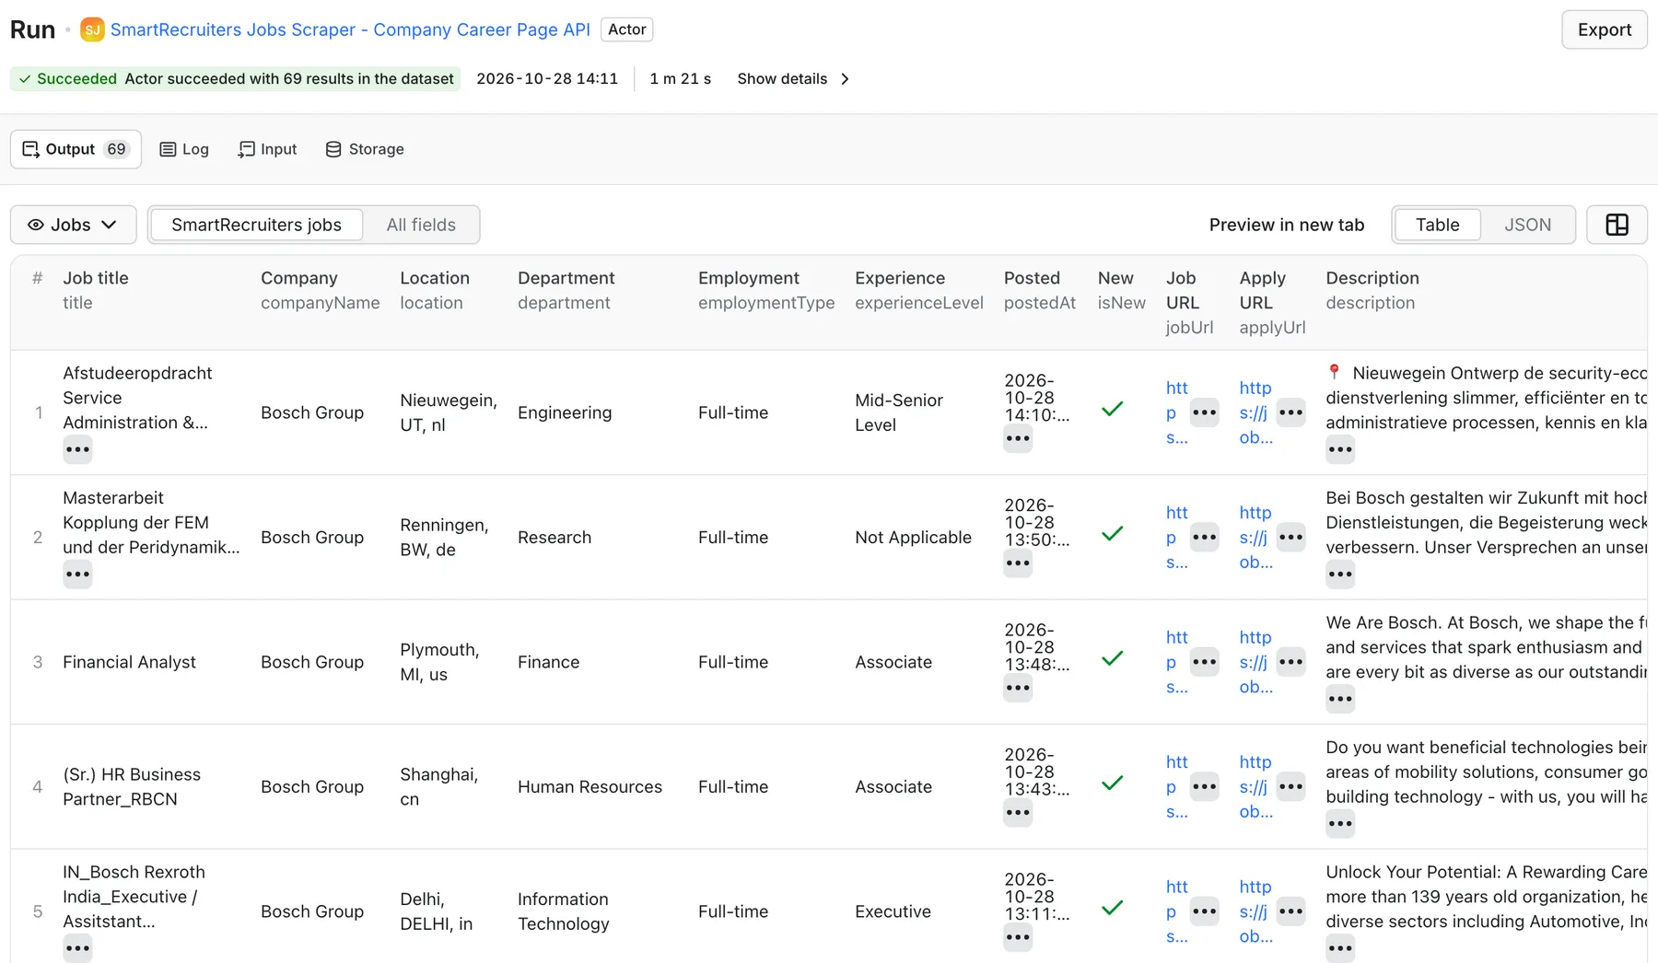Open the Log tab

point(184,149)
